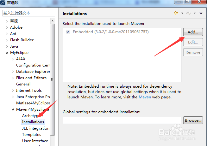
Task: Click the MyEclipse app icon in title bar
Action: tap(3, 3)
